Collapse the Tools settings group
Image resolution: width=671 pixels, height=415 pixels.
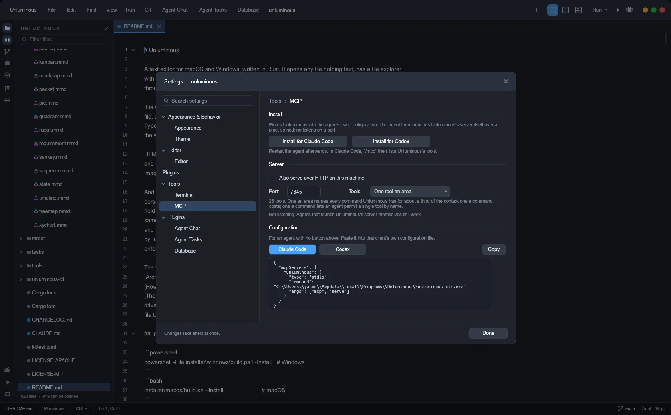[163, 184]
